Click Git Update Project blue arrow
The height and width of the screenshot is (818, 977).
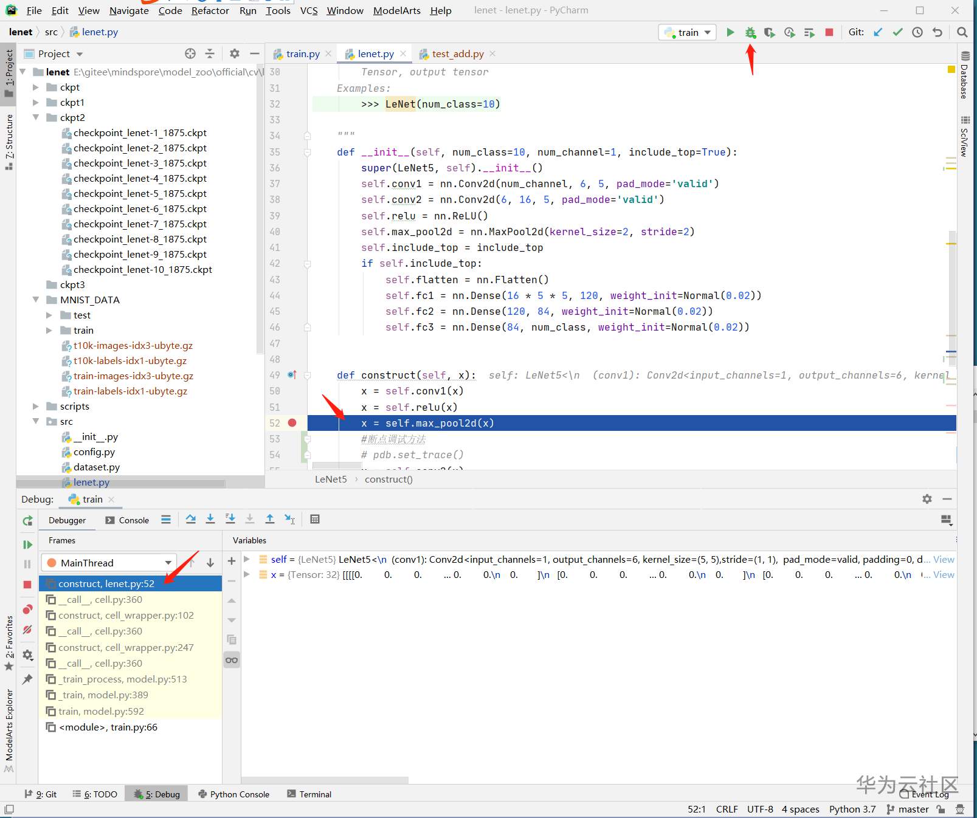coord(878,33)
